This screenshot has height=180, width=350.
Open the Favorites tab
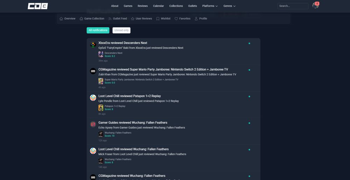tap(182, 19)
